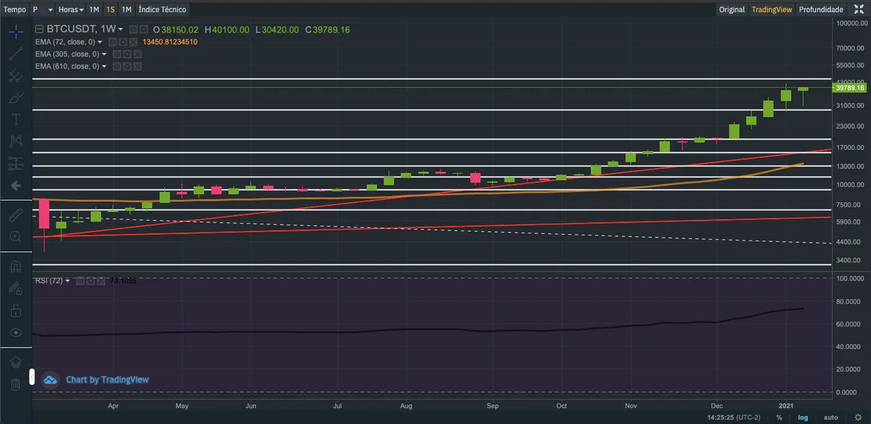Image resolution: width=871 pixels, height=424 pixels.
Task: Activate the zoom in magnifier tool
Action: [x=16, y=237]
